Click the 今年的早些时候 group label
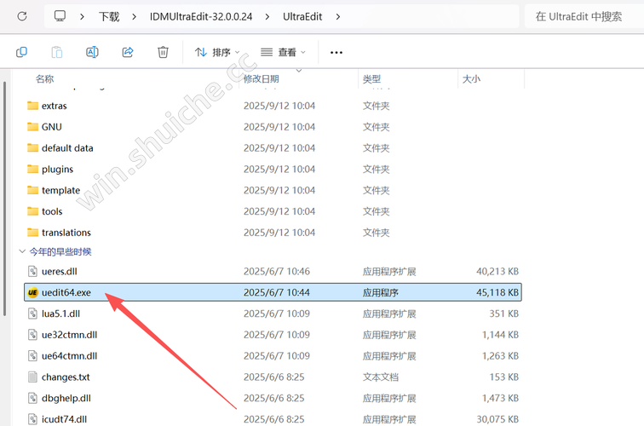This screenshot has height=426, width=644. click(60, 252)
